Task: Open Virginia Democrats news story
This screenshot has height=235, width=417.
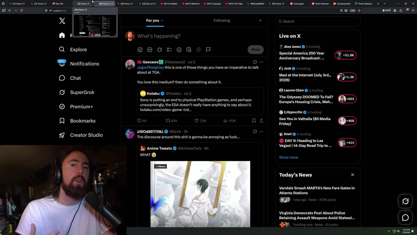Action: [x=317, y=215]
